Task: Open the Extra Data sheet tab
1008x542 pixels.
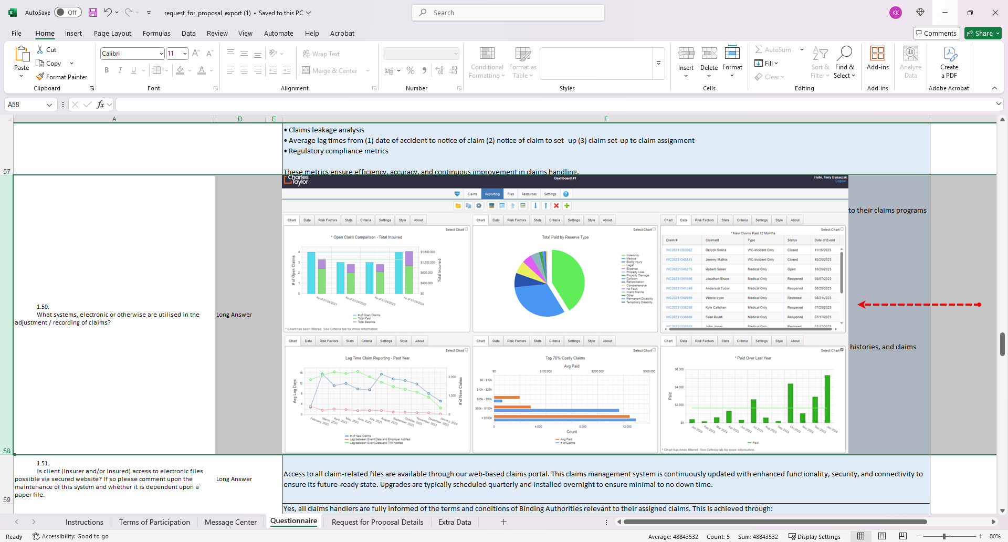Action: click(x=454, y=522)
